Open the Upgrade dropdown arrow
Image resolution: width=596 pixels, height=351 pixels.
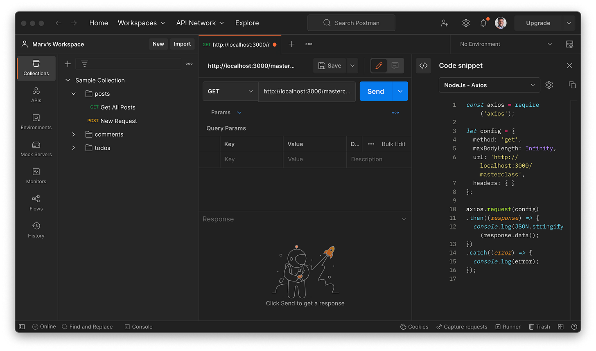coord(569,23)
